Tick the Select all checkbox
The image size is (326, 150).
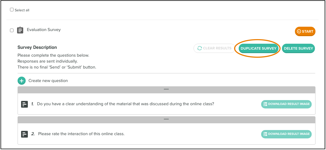pos(12,10)
